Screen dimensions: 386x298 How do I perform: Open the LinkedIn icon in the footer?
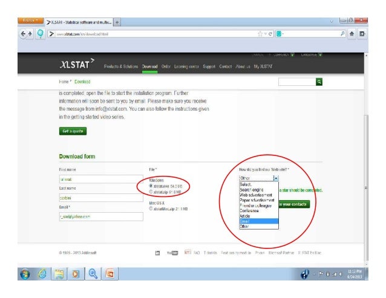(157, 253)
